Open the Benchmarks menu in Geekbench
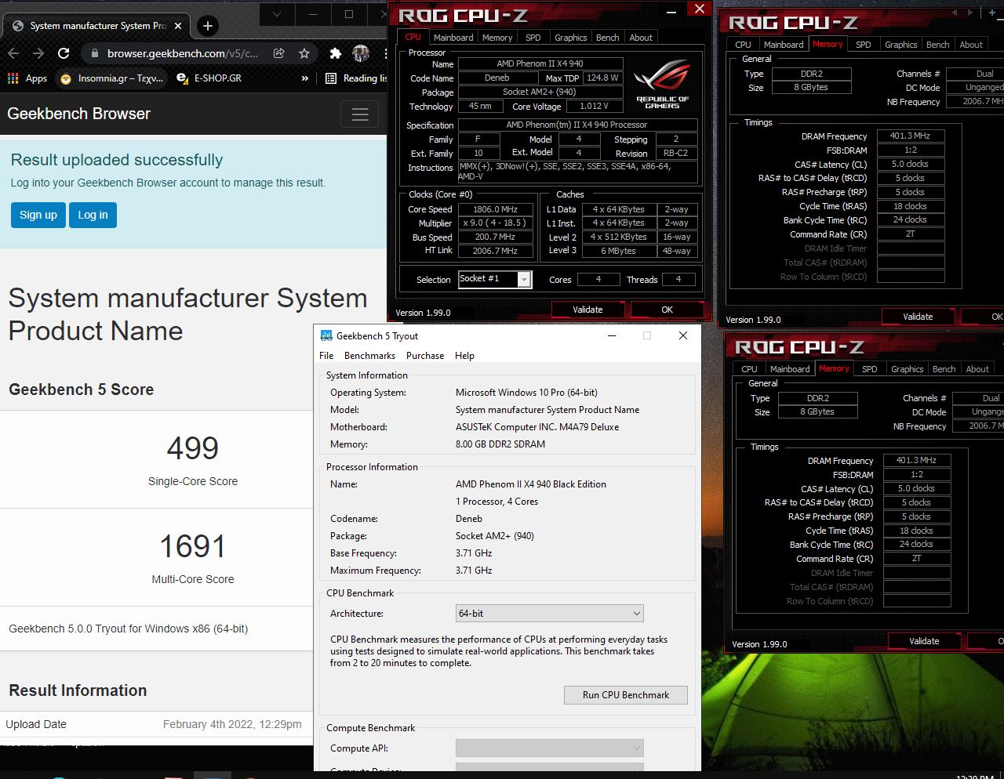The width and height of the screenshot is (1004, 779). [x=370, y=356]
